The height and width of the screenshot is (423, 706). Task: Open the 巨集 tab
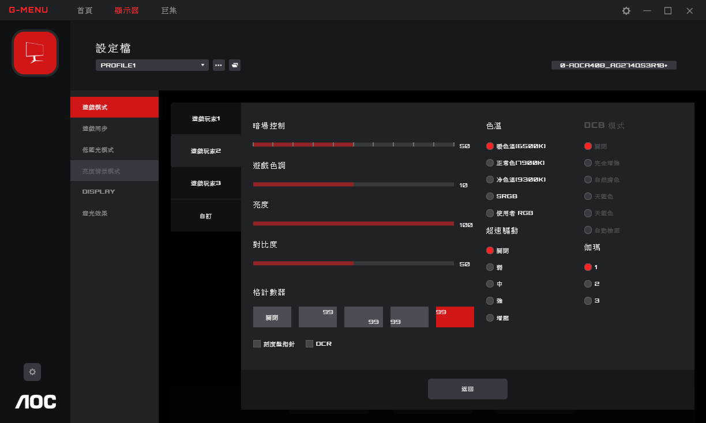(169, 10)
